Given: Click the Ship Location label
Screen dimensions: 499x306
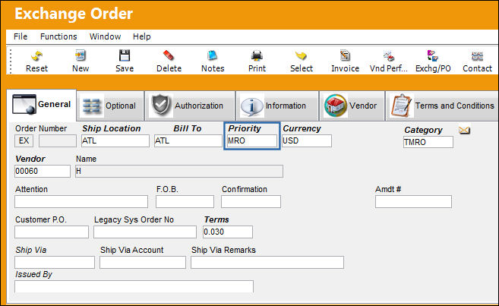Looking at the screenshot, I should pos(112,128).
